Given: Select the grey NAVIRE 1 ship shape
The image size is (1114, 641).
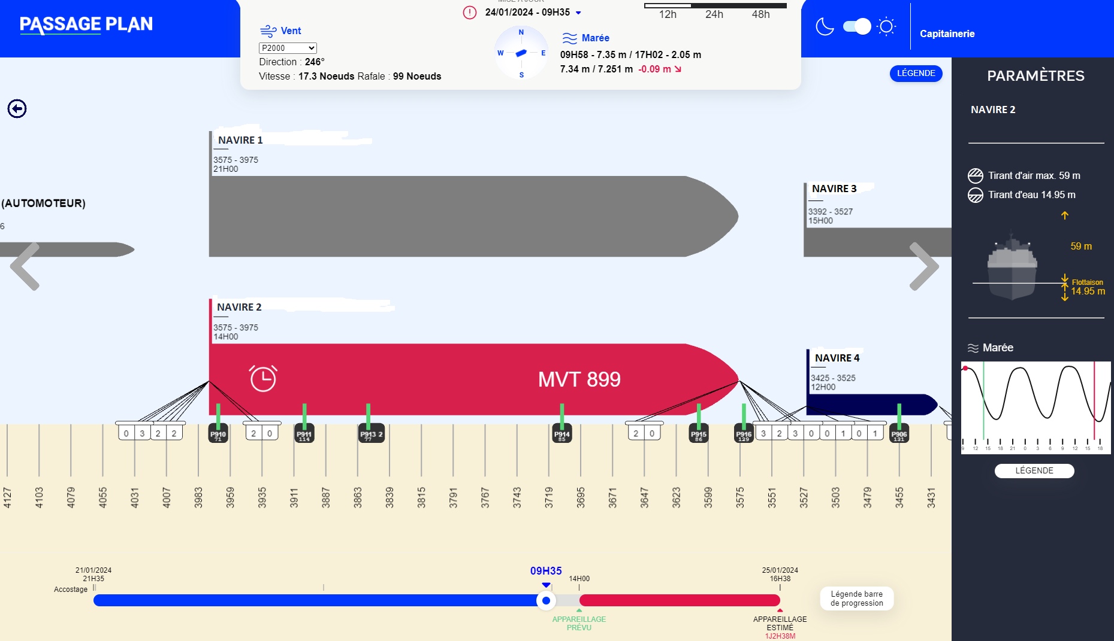Looking at the screenshot, I should coord(473,216).
